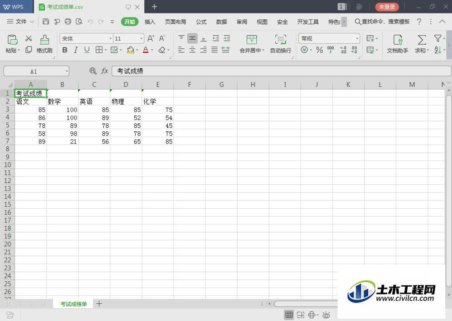The width and height of the screenshot is (452, 321).
Task: Expand Merge and Center dropdown arrow
Action: tap(263, 51)
